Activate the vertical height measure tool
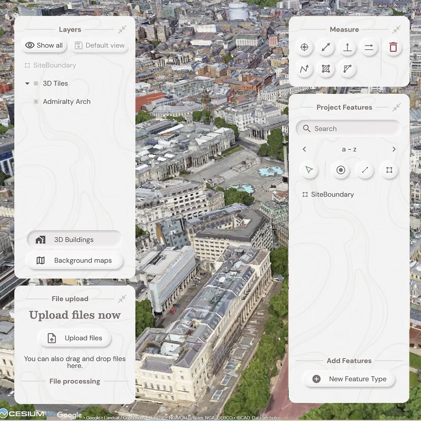 point(347,47)
